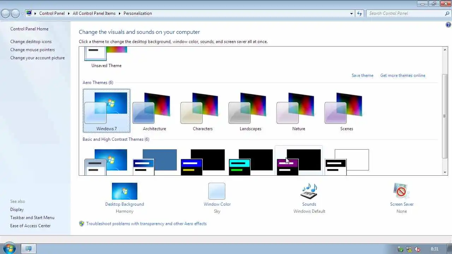Click the Back navigation button
This screenshot has width=452, height=254.
coord(5,13)
